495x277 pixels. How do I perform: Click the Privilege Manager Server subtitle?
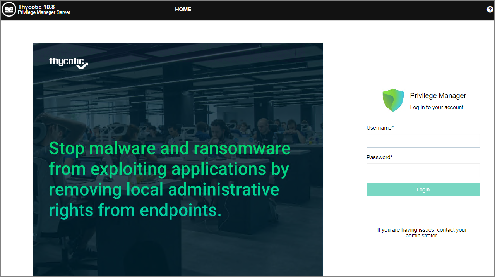coord(44,12)
